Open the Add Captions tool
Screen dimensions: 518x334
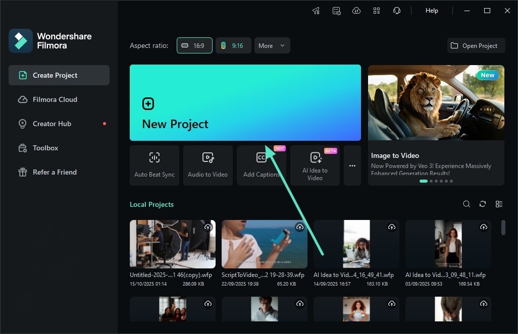(x=261, y=165)
